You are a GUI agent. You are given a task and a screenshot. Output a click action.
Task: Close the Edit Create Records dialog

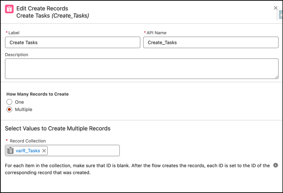tap(276, 8)
